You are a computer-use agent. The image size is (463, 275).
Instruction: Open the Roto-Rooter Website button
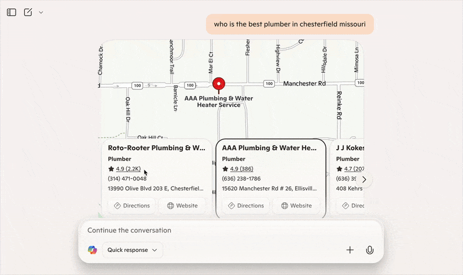tap(182, 206)
